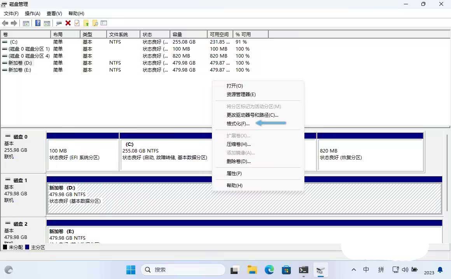
Task: Sort by the 状态 column header
Action: pos(155,35)
